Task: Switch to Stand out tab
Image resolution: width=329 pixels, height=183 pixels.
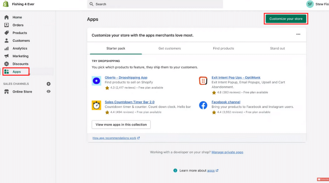Action: [x=277, y=48]
